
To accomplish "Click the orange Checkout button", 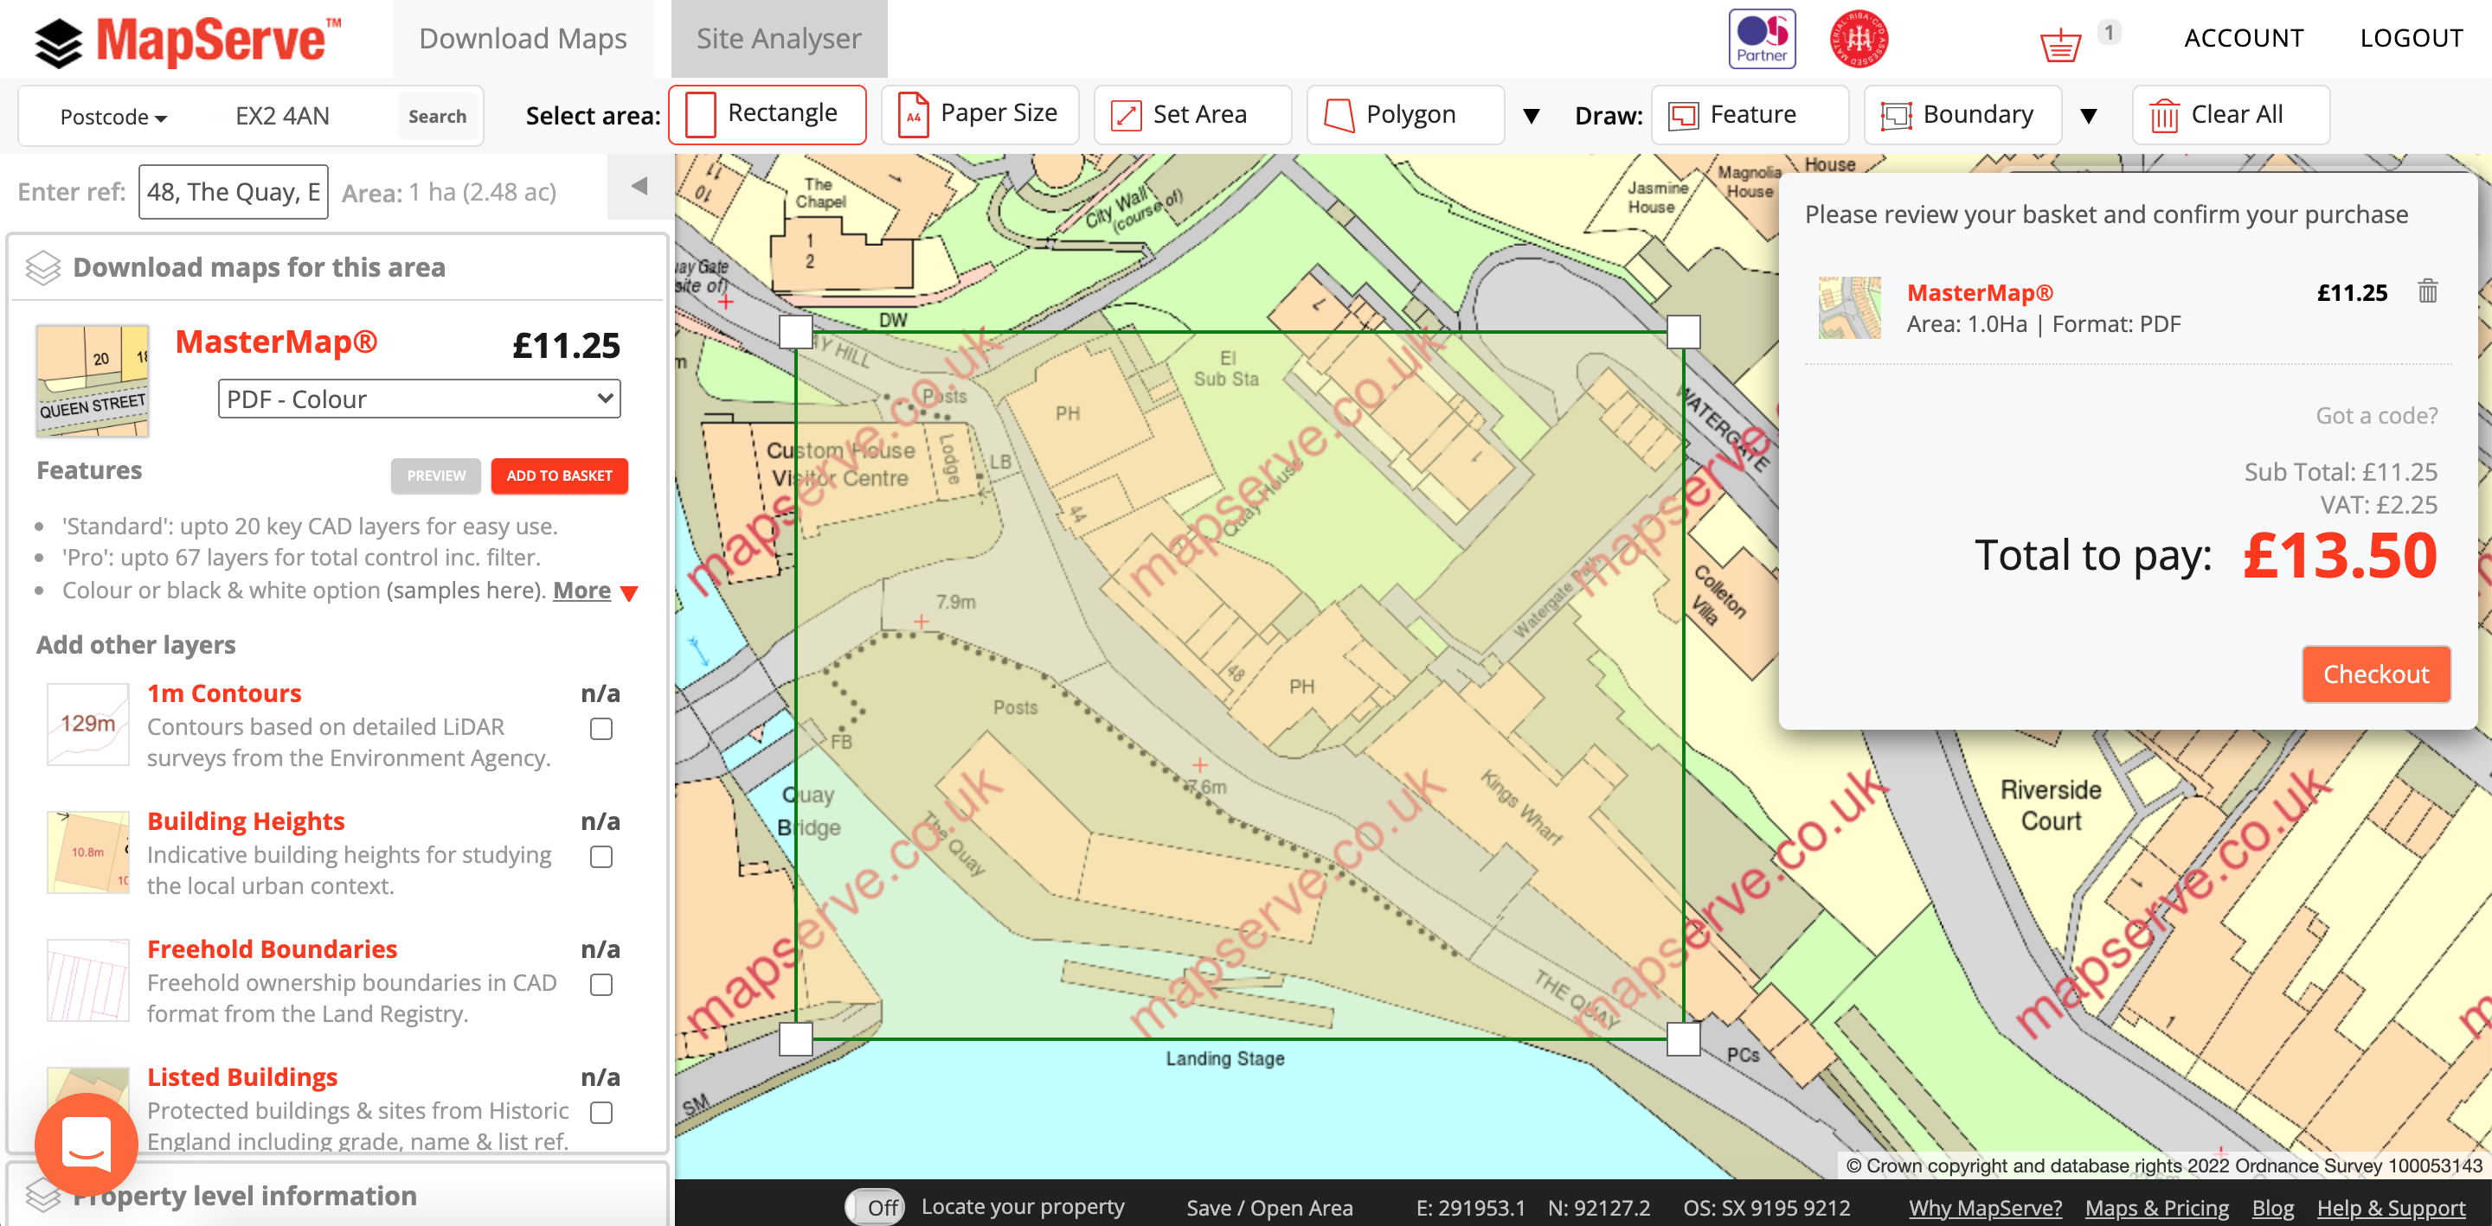I will click(2376, 674).
